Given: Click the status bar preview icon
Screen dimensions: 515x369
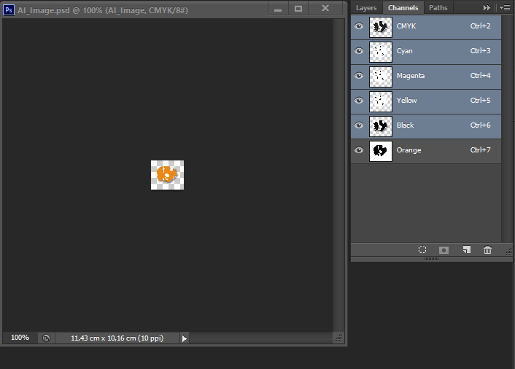Looking at the screenshot, I should pos(46,338).
